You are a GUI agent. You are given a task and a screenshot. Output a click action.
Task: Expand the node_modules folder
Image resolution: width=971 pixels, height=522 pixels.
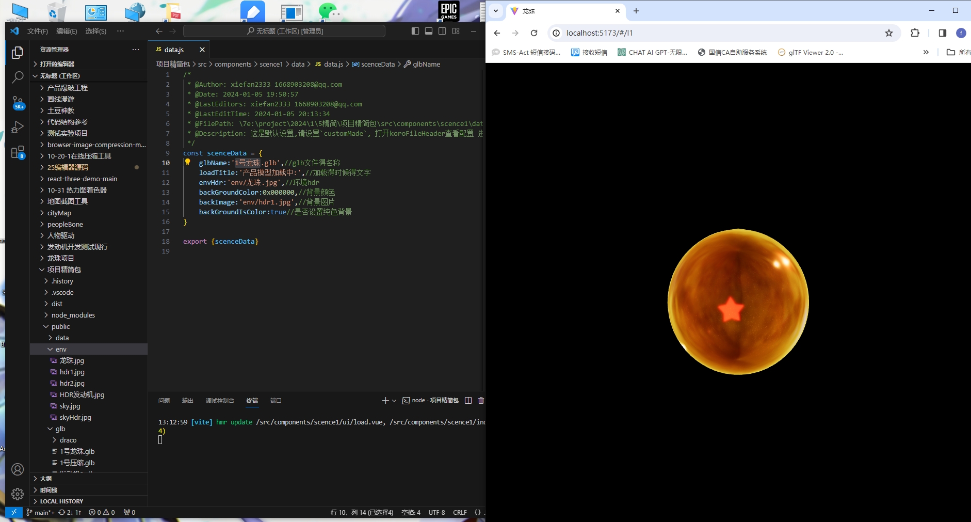89,315
